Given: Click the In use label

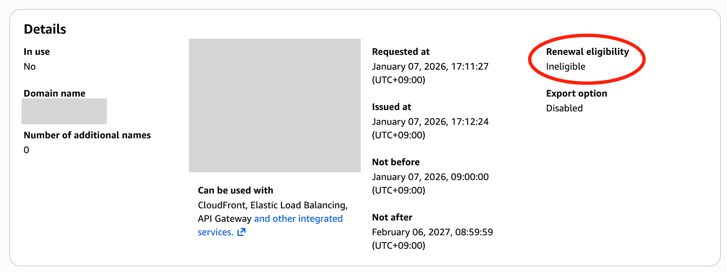Looking at the screenshot, I should click(x=37, y=52).
